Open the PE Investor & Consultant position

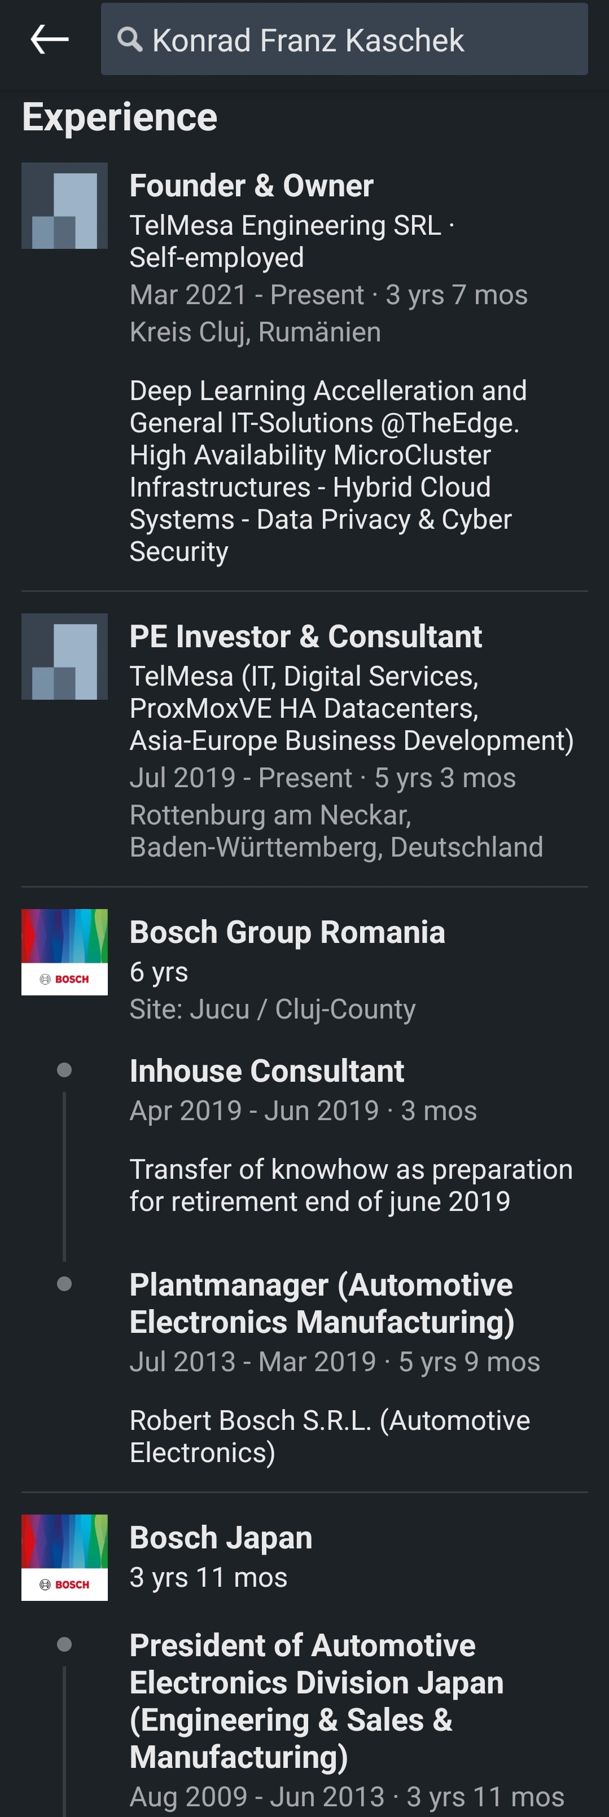[x=305, y=637]
